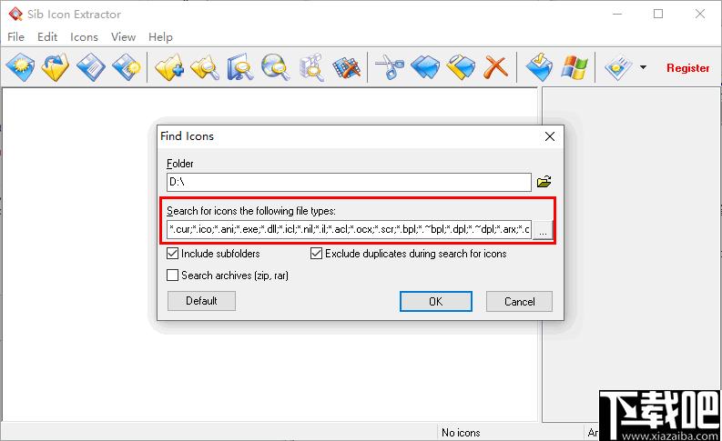Click the file types input field

(x=349, y=229)
